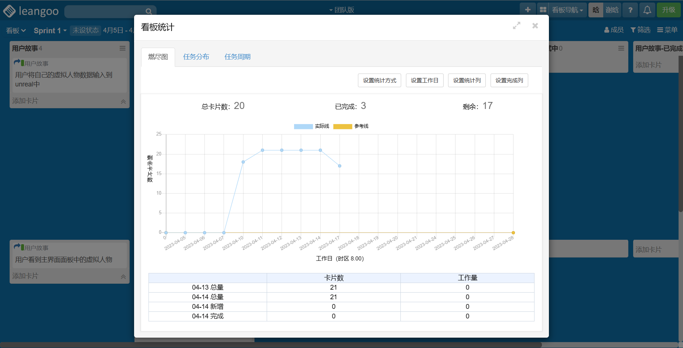Open the 团队版 dropdown

pos(341,10)
